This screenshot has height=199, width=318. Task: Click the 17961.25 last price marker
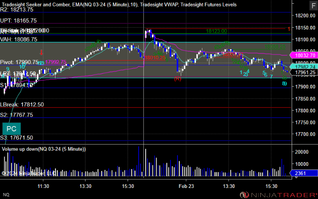click(x=304, y=72)
